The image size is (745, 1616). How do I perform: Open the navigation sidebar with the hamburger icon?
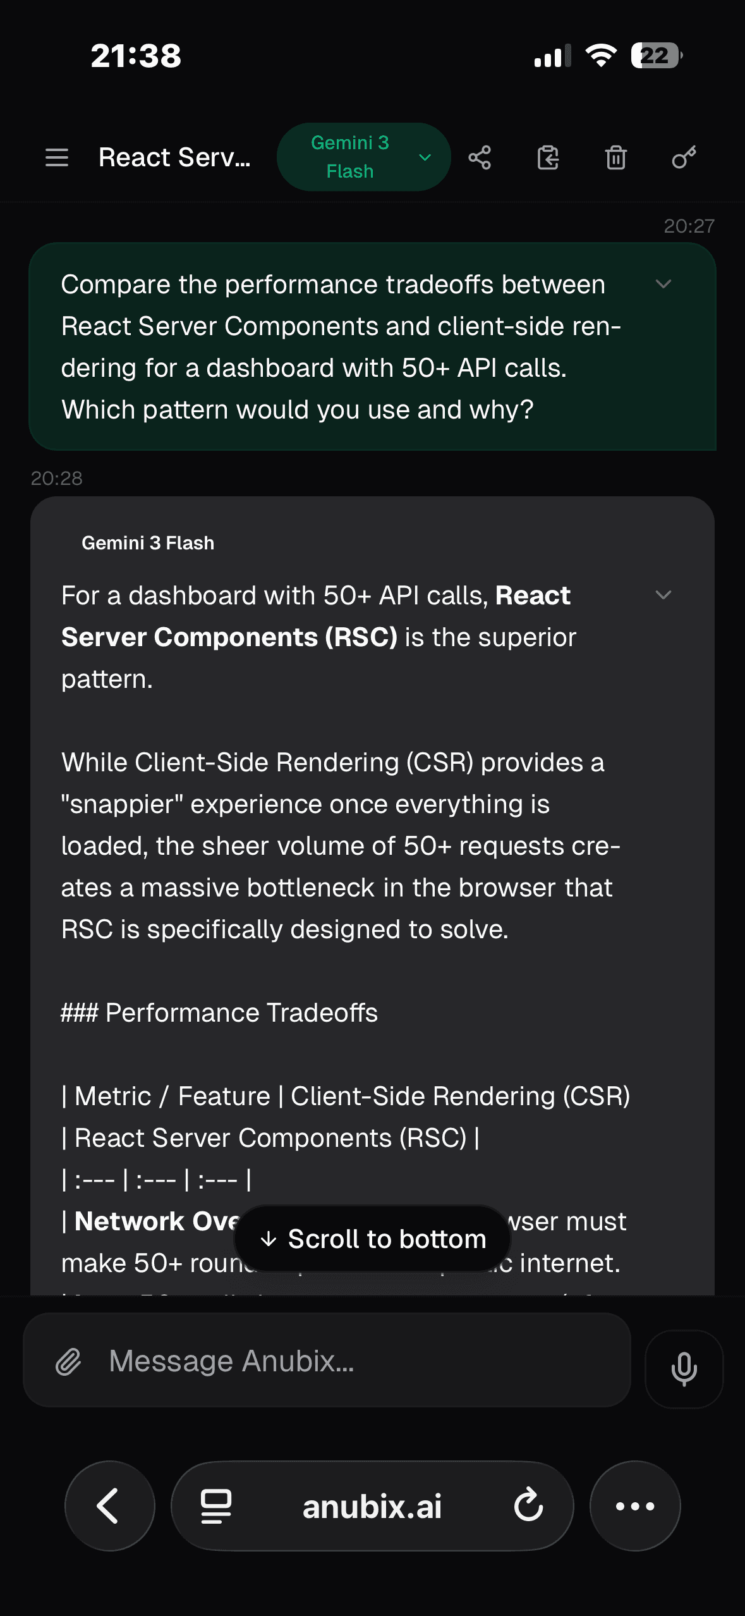coord(56,157)
